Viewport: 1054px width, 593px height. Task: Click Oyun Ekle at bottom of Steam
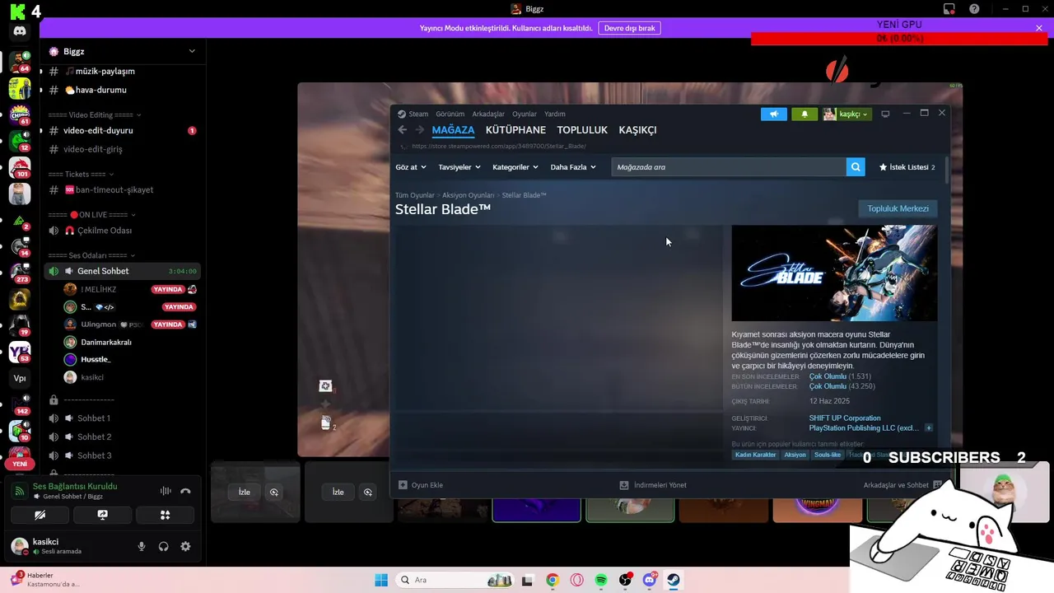pyautogui.click(x=421, y=485)
